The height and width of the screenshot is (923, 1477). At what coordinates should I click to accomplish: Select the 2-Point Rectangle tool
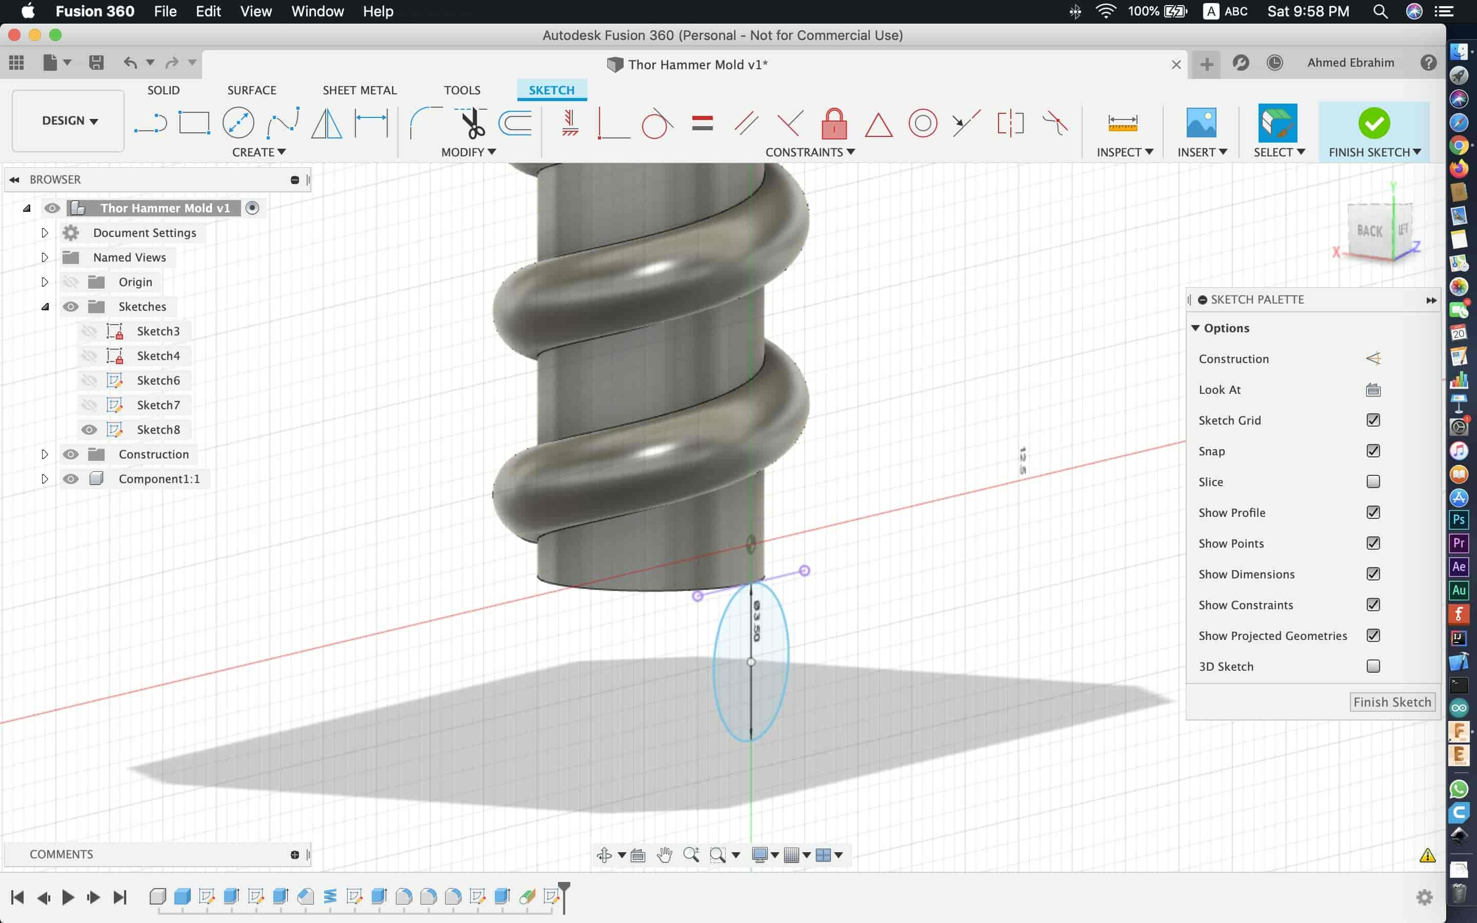coord(194,123)
